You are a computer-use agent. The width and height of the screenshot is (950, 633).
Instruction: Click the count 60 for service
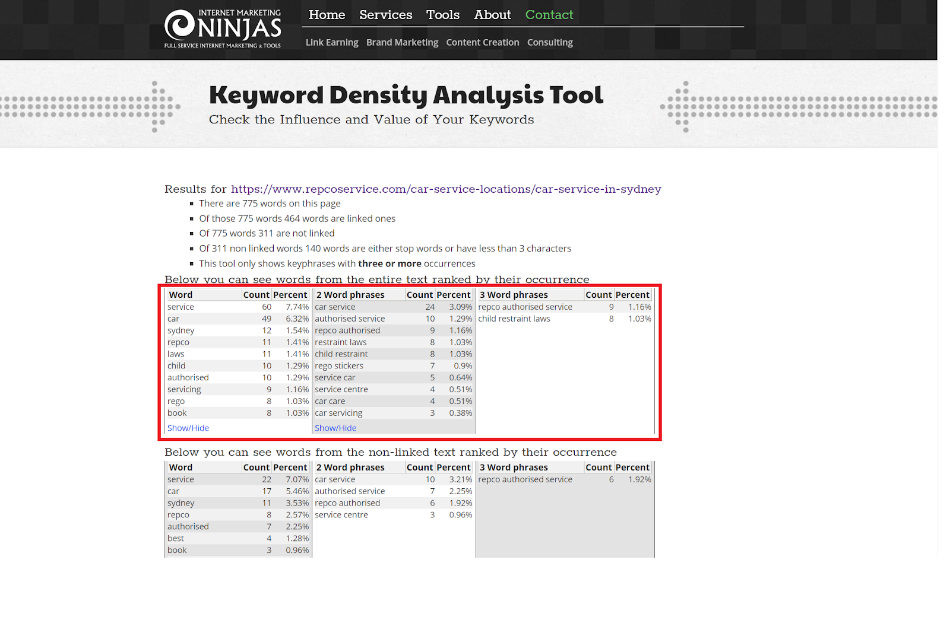coord(267,307)
